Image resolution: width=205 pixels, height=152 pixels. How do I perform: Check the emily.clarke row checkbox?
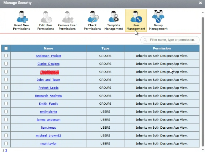pos(6,111)
